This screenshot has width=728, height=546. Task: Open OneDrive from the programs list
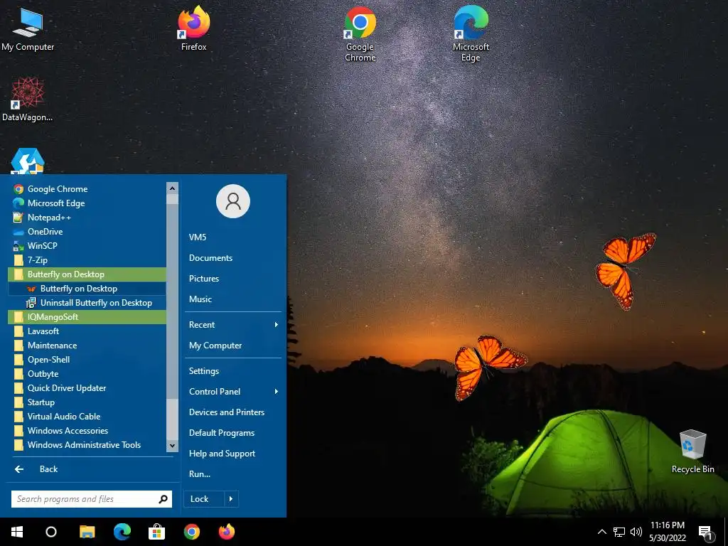tap(87, 232)
